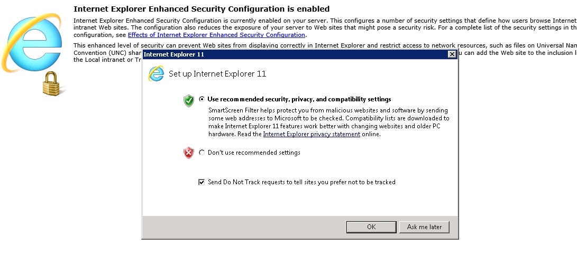Click the Set up Internet Explorer 11 heading
Screen dimensions: 577x265
pyautogui.click(x=217, y=73)
